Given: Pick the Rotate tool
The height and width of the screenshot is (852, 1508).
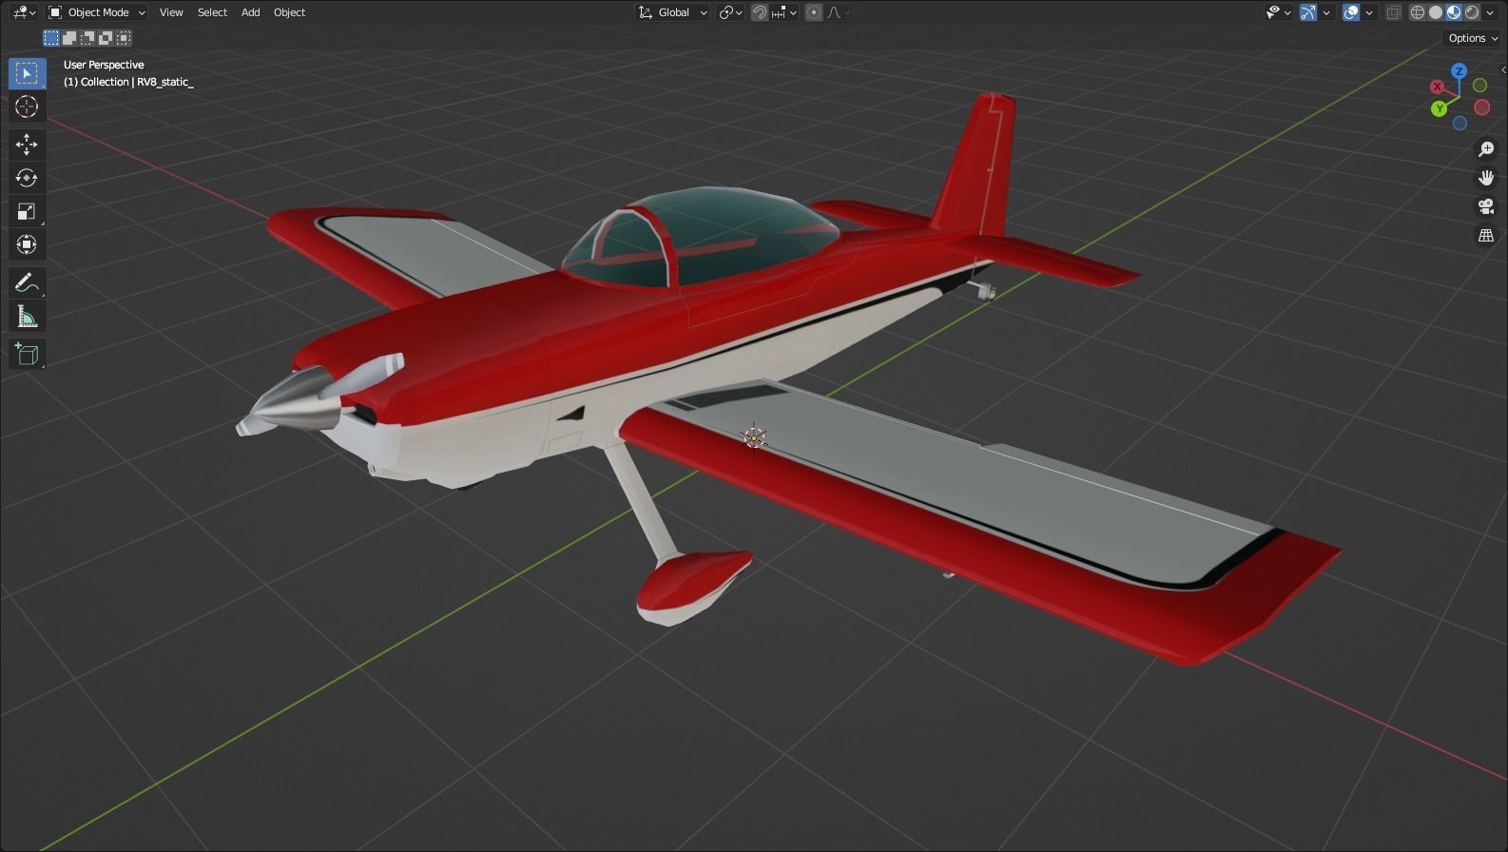Looking at the screenshot, I should click(27, 178).
